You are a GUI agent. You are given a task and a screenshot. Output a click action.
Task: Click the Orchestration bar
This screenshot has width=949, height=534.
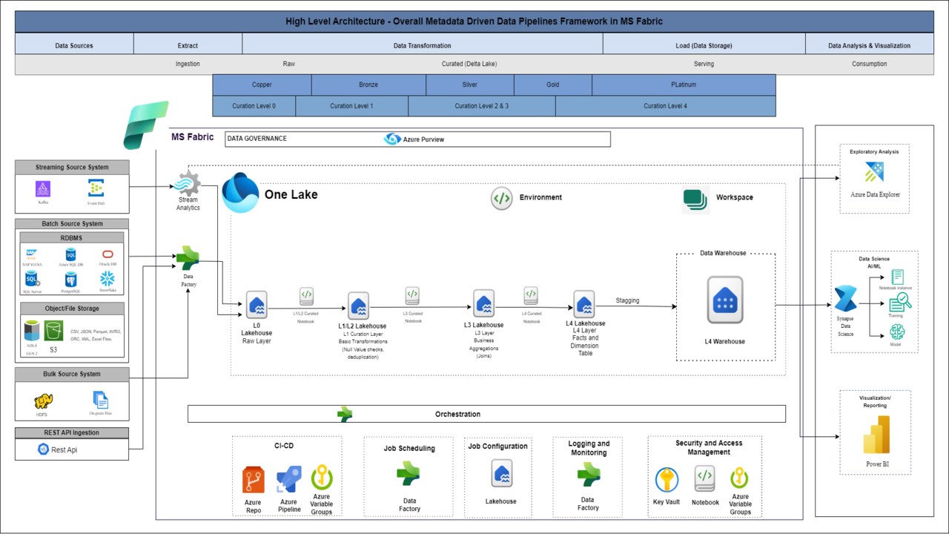486,414
